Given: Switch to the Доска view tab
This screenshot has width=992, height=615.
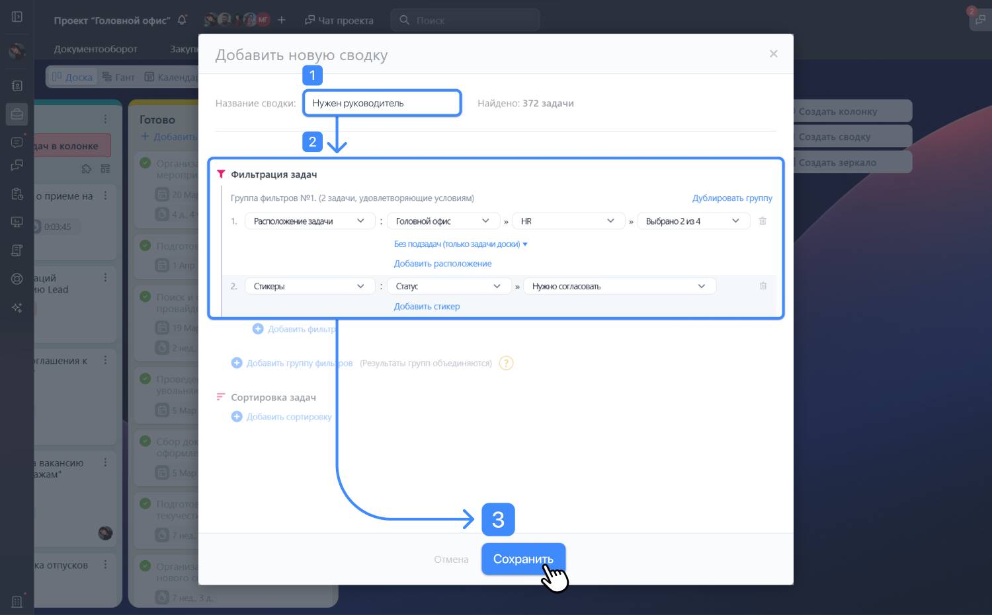Looking at the screenshot, I should 73,77.
